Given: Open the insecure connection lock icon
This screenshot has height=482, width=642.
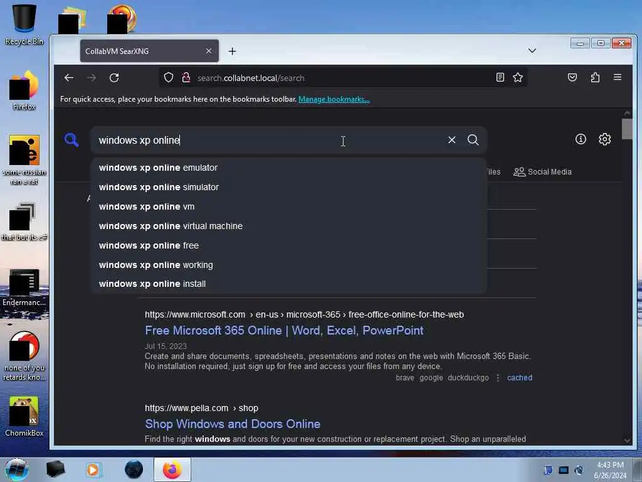Looking at the screenshot, I should pos(186,77).
